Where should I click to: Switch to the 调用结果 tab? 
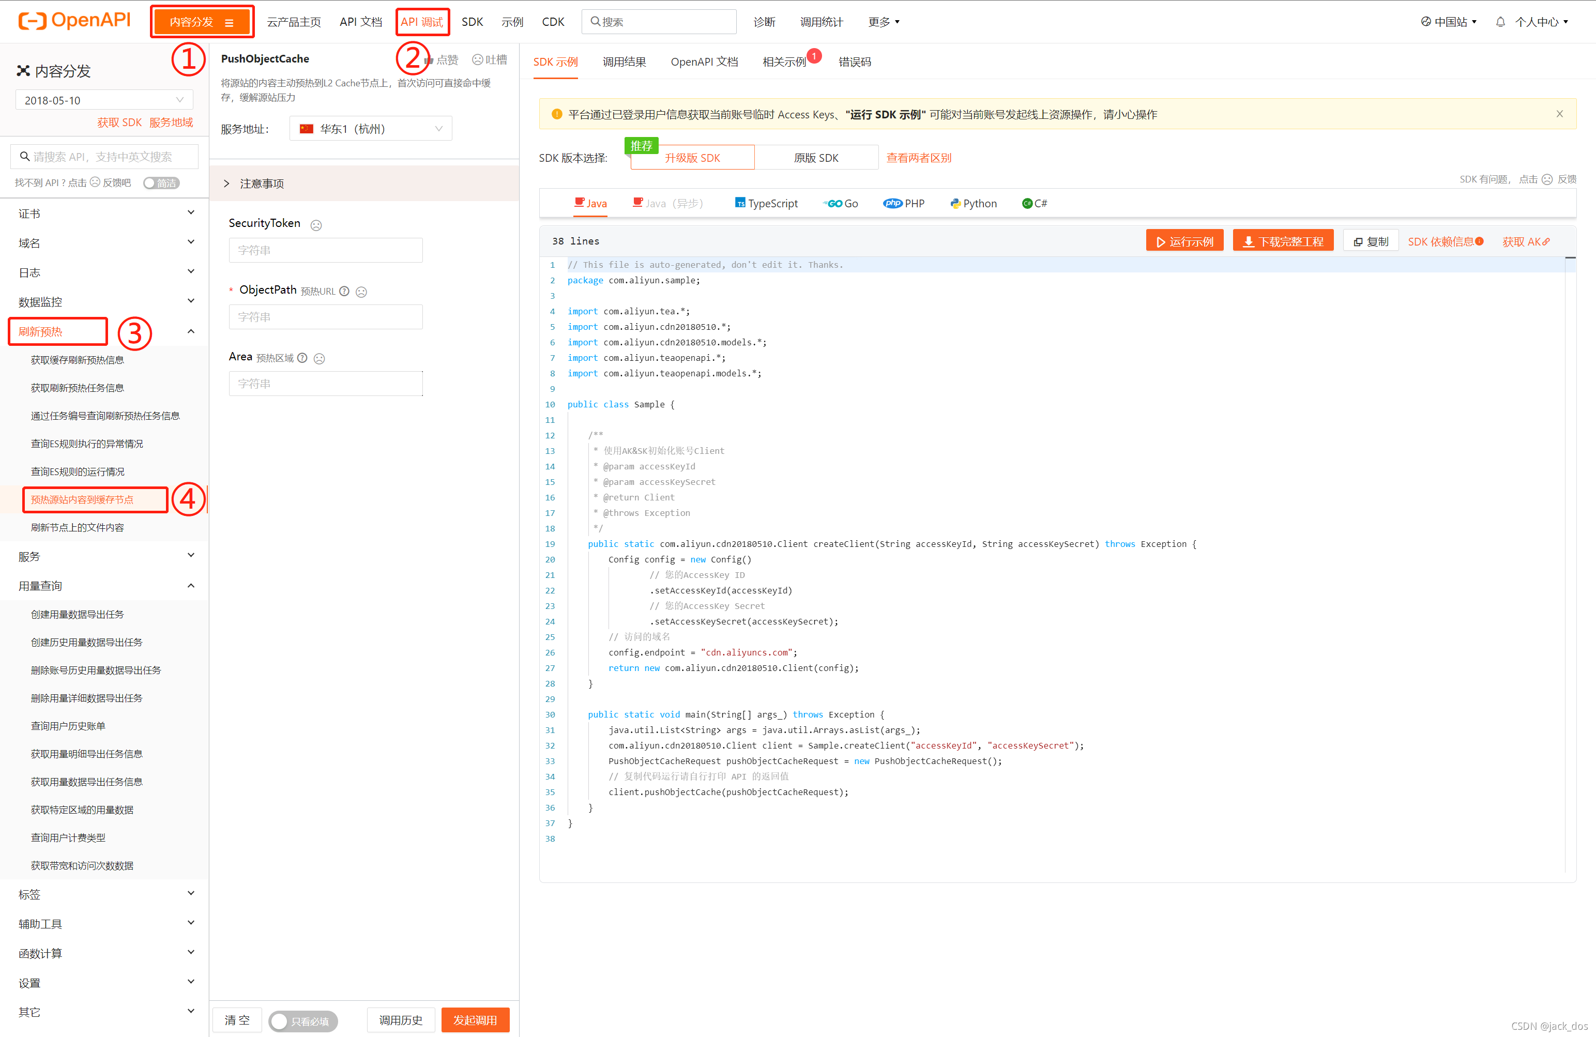coord(624,62)
